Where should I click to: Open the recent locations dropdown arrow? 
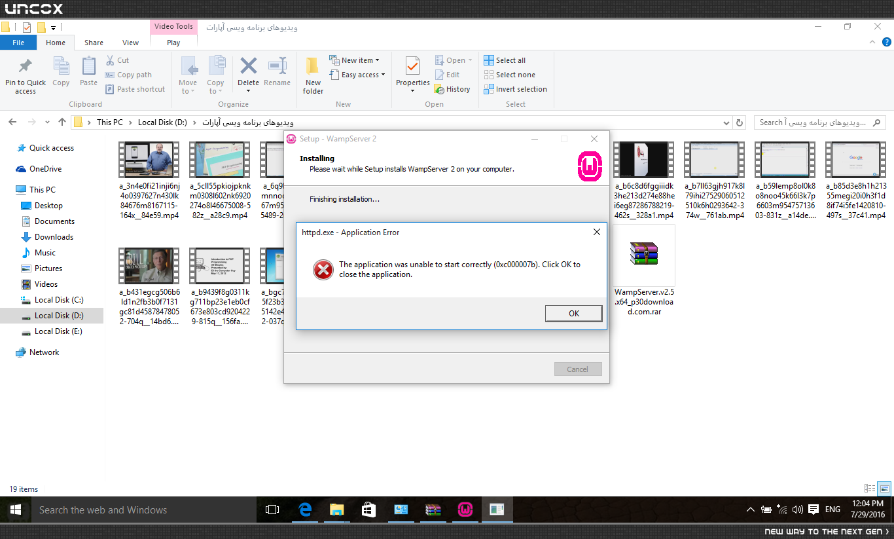(x=48, y=122)
